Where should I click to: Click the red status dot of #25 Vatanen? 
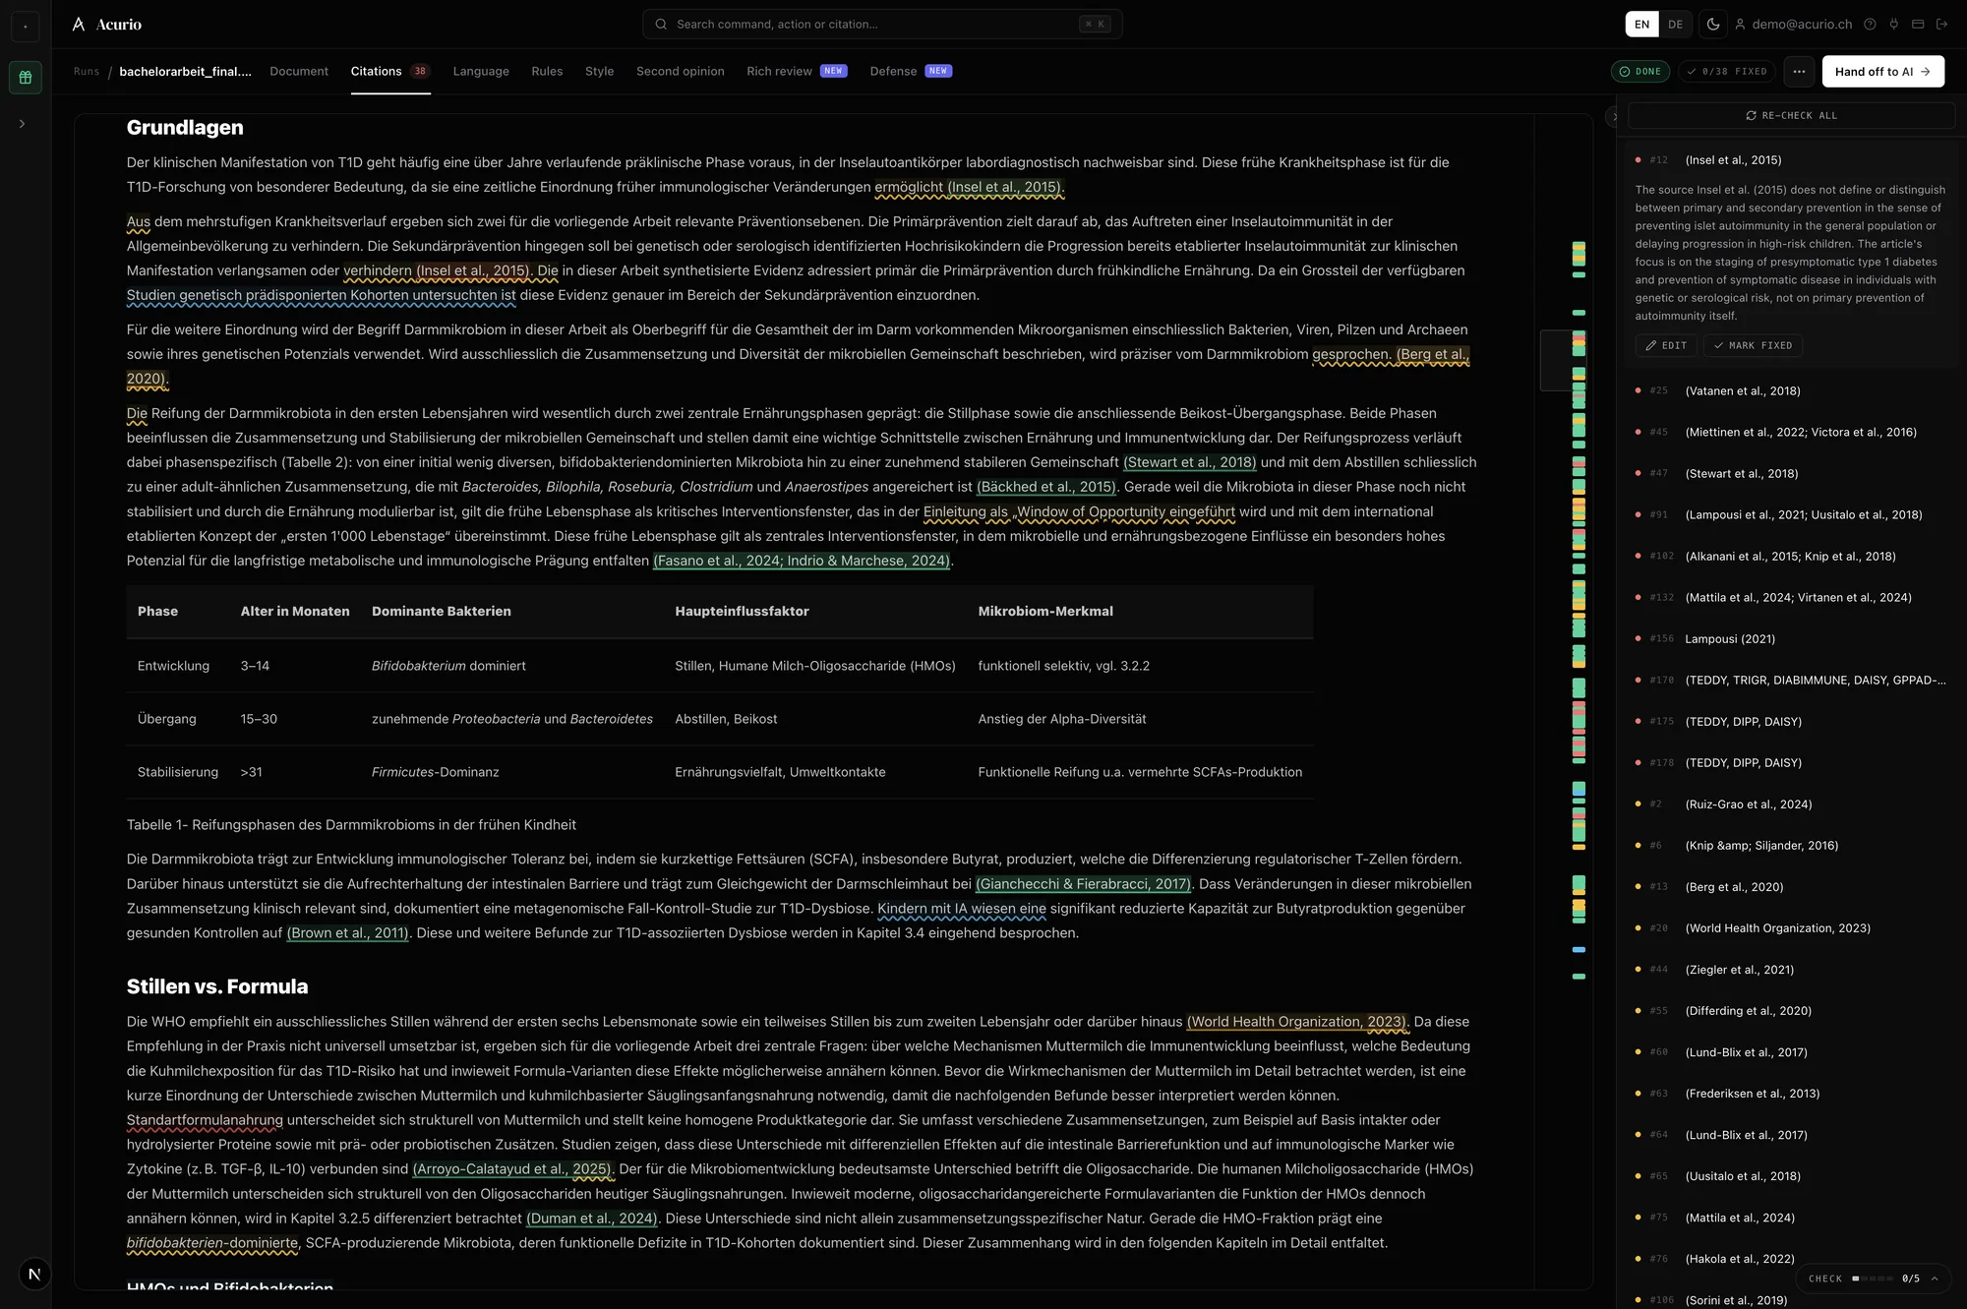[1638, 391]
